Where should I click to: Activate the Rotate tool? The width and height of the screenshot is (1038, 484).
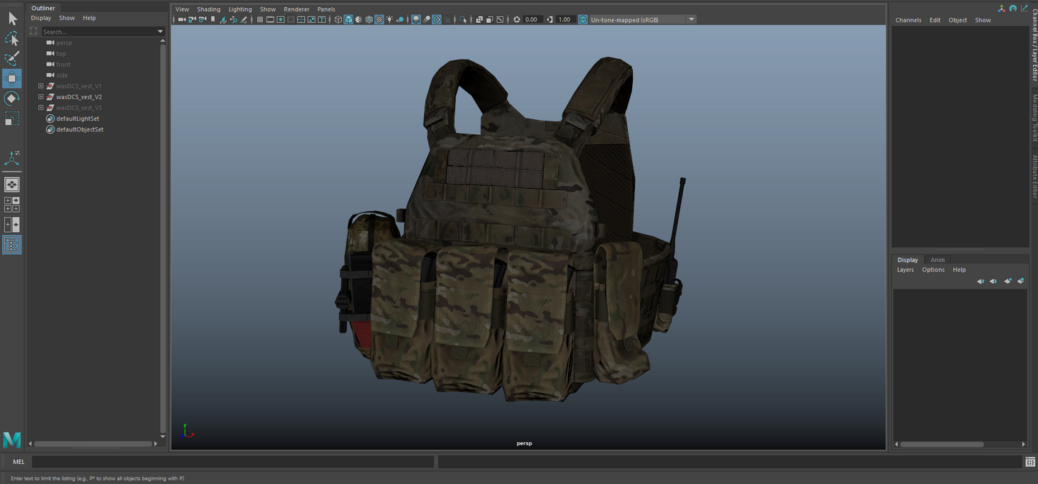pos(11,98)
